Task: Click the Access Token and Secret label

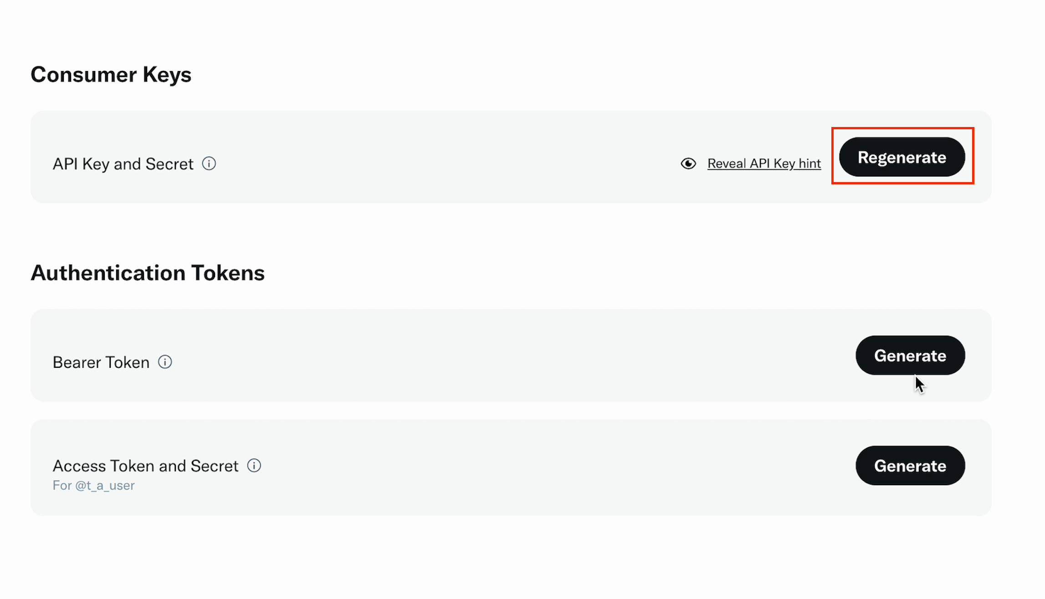Action: point(145,466)
